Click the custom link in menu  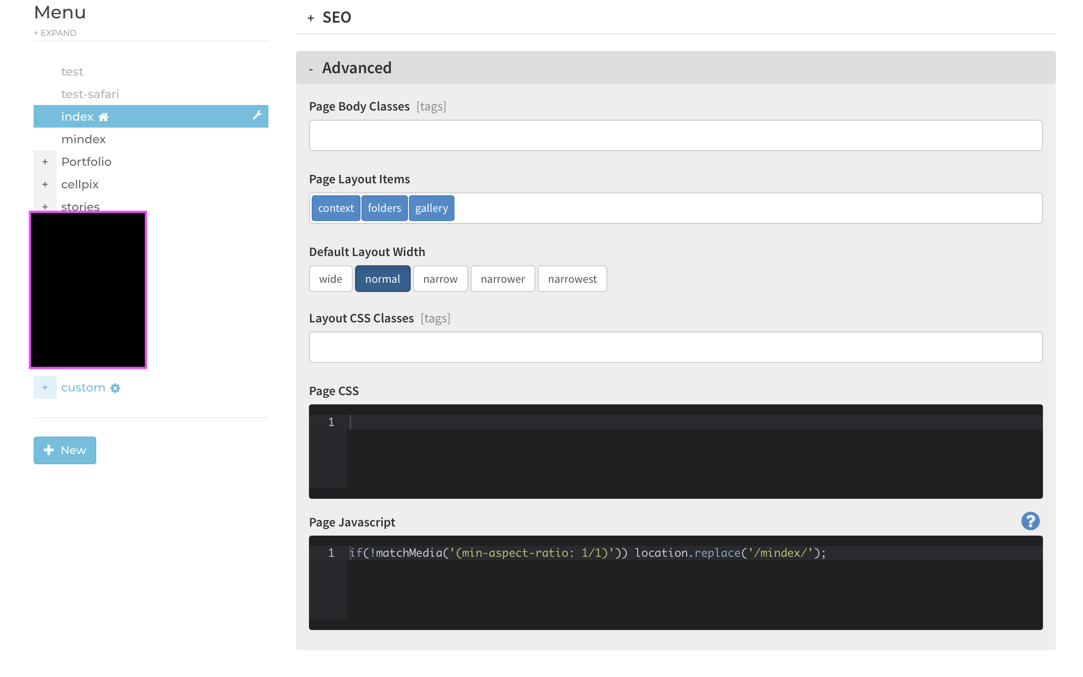[83, 388]
